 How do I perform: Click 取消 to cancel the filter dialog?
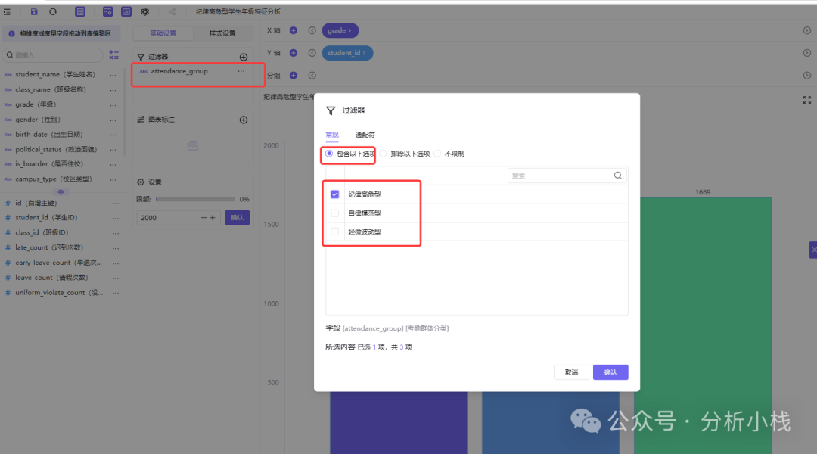point(571,372)
